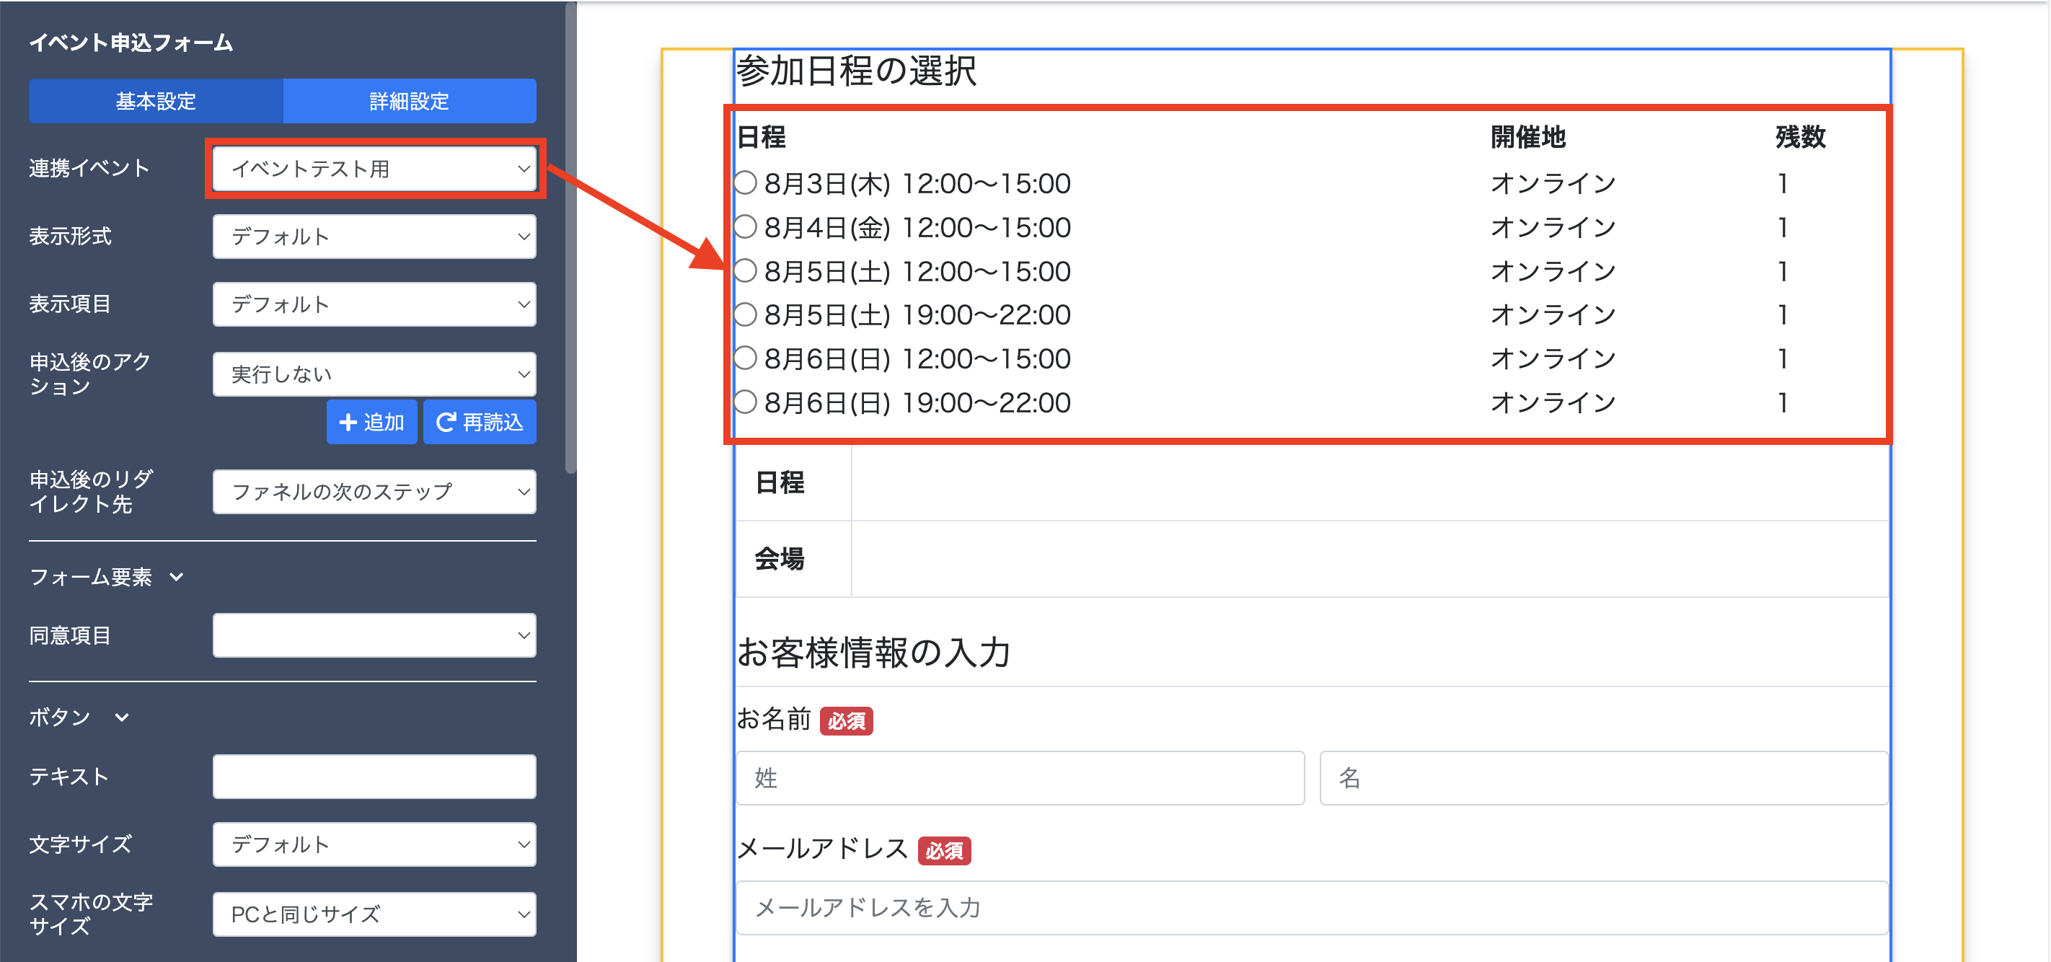2051x962 pixels.
Task: Open 申込後のリダイレクト先 dropdown
Action: pos(374,492)
